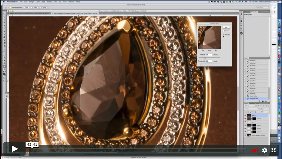Image resolution: width=282 pixels, height=159 pixels.
Task: Zoom out the Surface Blur preview
Action: pos(203,50)
